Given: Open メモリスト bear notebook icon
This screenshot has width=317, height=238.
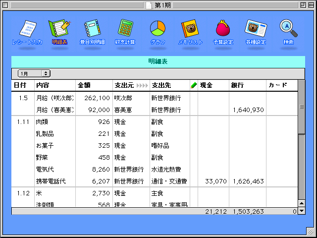Looking at the screenshot, I should pyautogui.click(x=190, y=28).
